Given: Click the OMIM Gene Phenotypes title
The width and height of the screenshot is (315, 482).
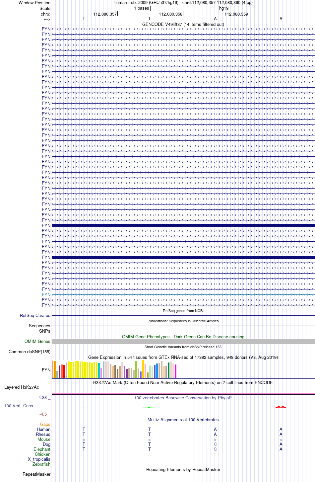Looking at the screenshot, I should coord(183,337).
